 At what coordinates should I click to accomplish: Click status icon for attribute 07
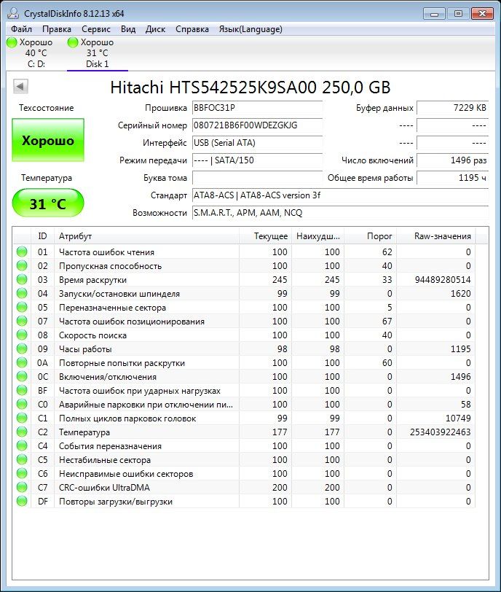click(22, 321)
